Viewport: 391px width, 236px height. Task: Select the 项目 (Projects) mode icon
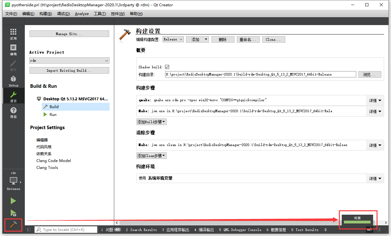tap(13, 96)
